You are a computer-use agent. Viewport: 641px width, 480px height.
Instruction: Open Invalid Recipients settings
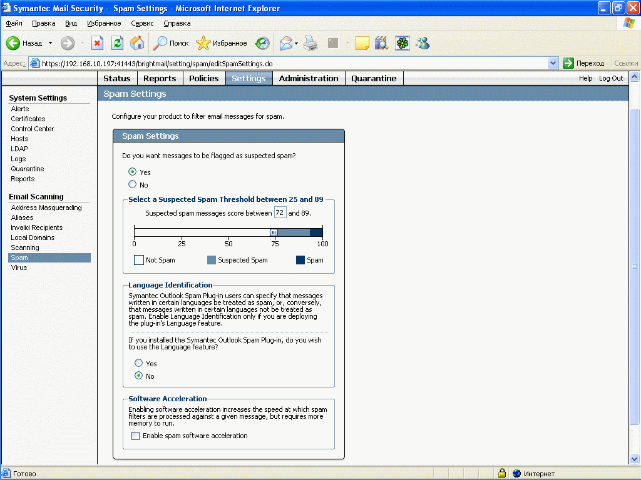coord(37,227)
